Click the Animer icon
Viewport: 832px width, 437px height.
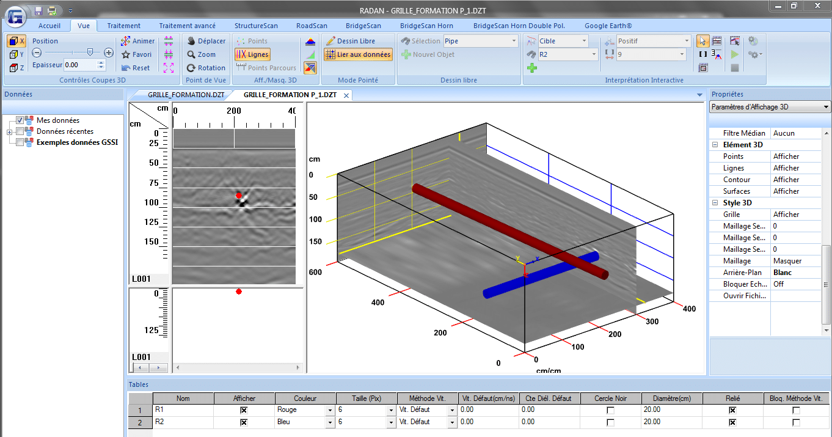126,41
